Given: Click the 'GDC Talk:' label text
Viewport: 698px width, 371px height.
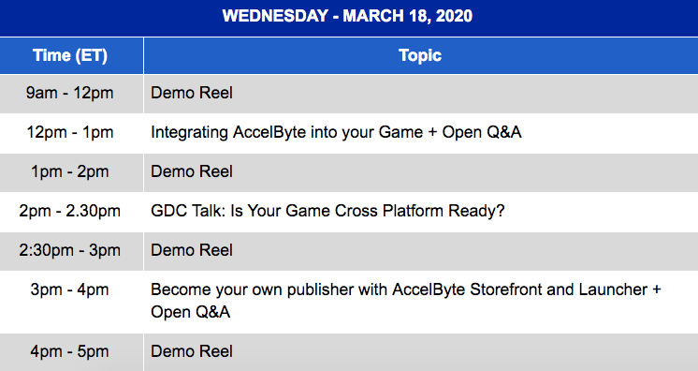Looking at the screenshot, I should pos(188,211).
